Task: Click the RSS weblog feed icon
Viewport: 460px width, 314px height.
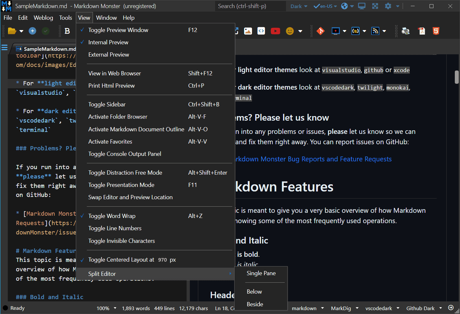Action: pos(375,31)
